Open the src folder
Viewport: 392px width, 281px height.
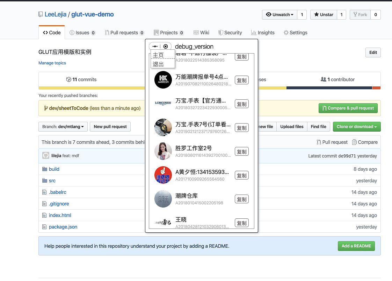52,181
